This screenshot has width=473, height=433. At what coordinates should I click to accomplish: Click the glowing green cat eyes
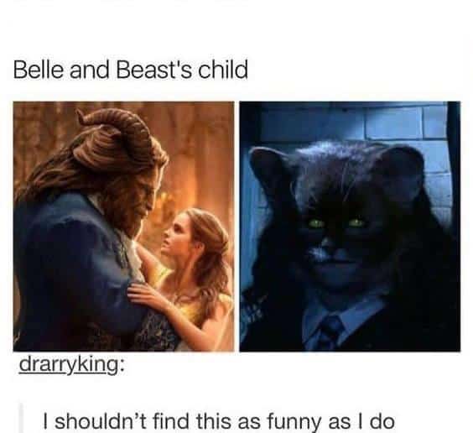click(x=335, y=223)
